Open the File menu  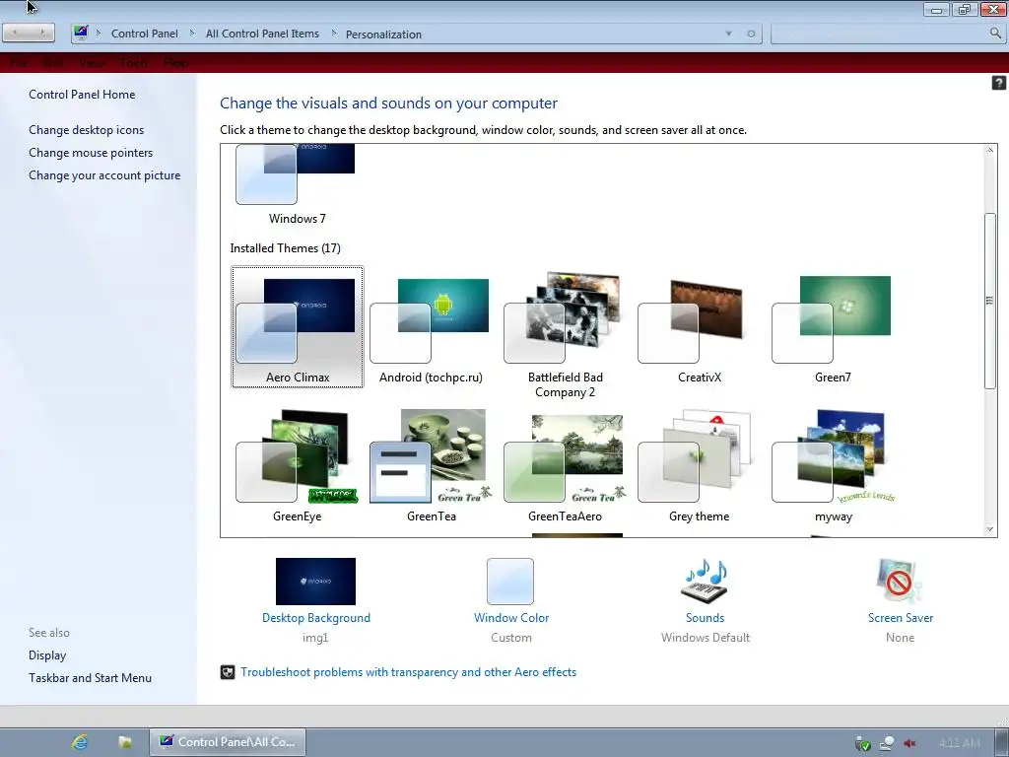tap(20, 62)
